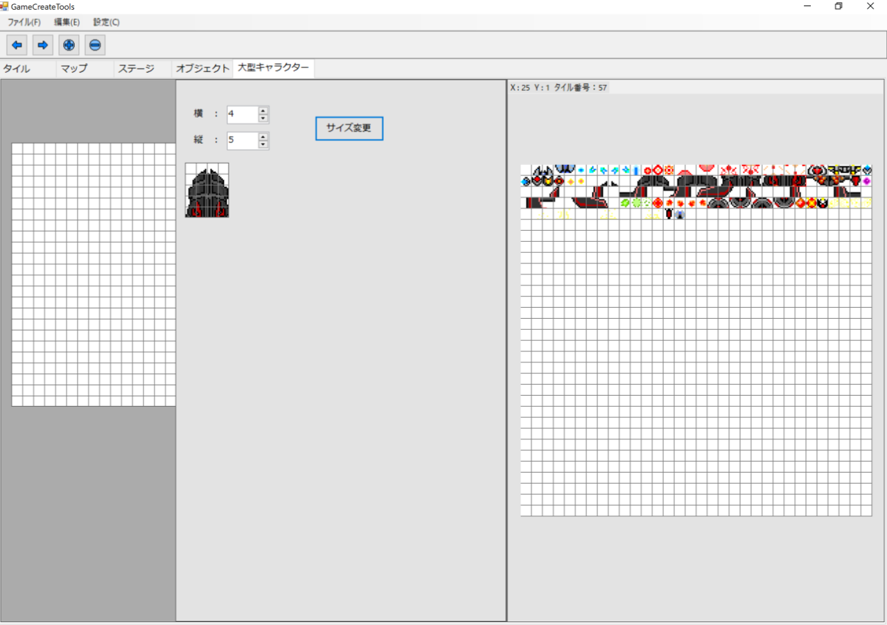Click the サイズ変更 button
The image size is (887, 625).
point(349,128)
